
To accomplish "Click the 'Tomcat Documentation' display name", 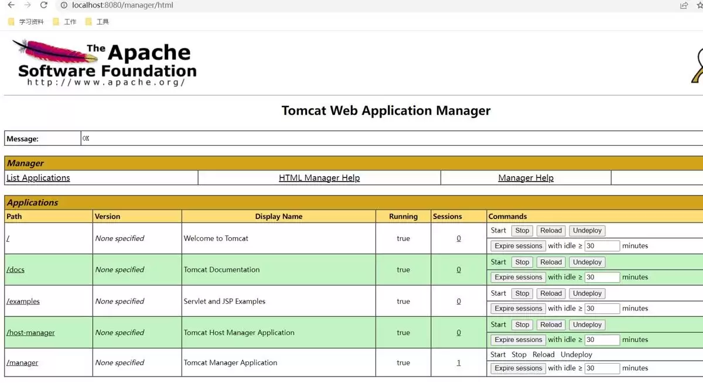I will [221, 270].
